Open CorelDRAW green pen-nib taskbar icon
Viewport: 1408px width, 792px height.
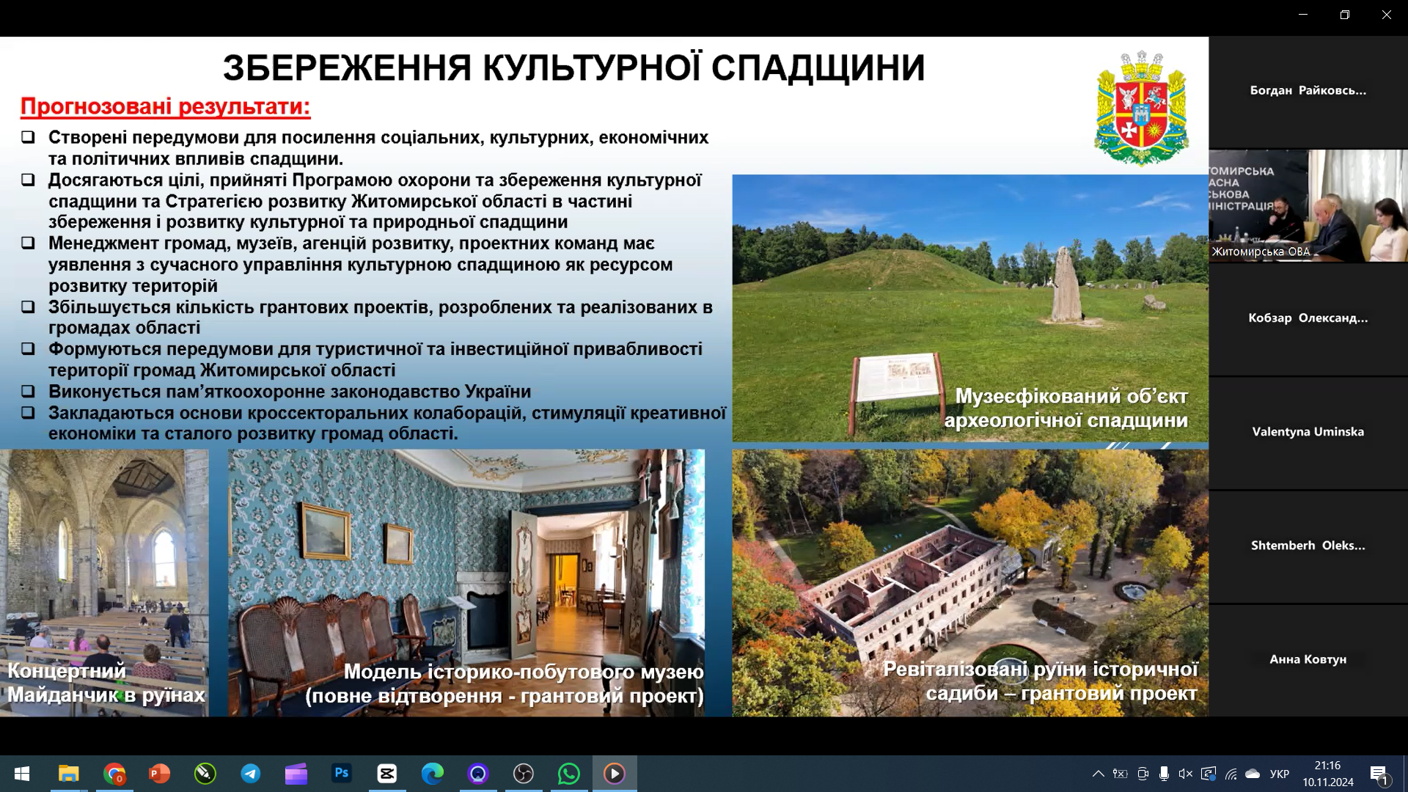[205, 774]
